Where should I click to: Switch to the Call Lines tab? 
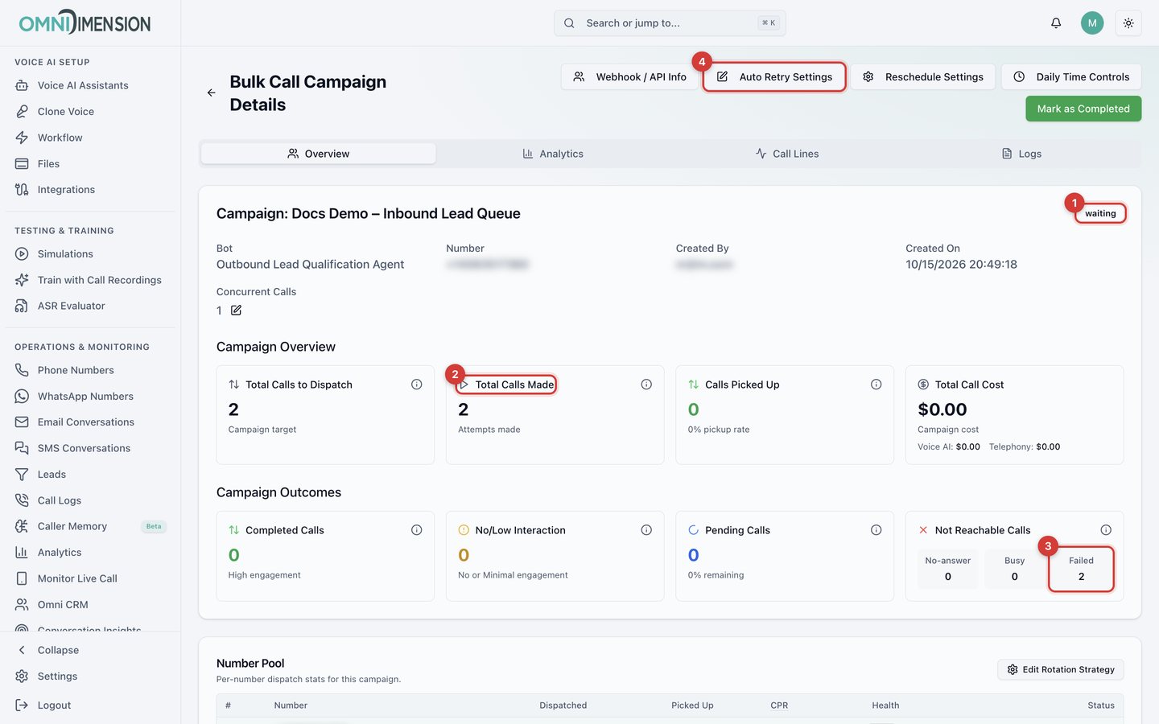(x=787, y=154)
